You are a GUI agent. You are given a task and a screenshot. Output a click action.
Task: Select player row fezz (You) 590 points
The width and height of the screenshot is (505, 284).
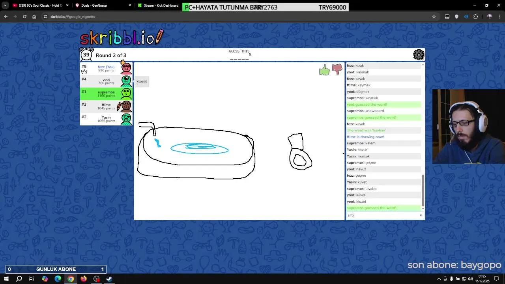pyautogui.click(x=106, y=68)
